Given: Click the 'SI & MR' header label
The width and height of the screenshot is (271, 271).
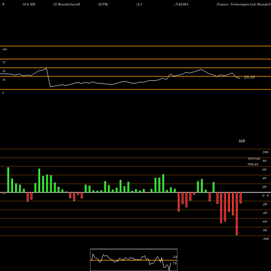Looking at the screenshot, I should click(x=29, y=4).
